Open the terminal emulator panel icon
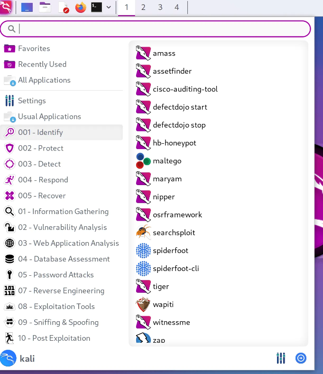 pyautogui.click(x=97, y=7)
